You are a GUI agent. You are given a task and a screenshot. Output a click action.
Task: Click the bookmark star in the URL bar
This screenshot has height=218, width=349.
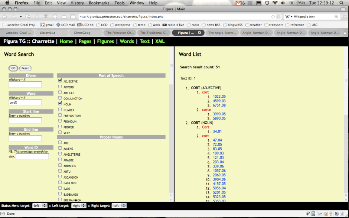[x=273, y=17]
